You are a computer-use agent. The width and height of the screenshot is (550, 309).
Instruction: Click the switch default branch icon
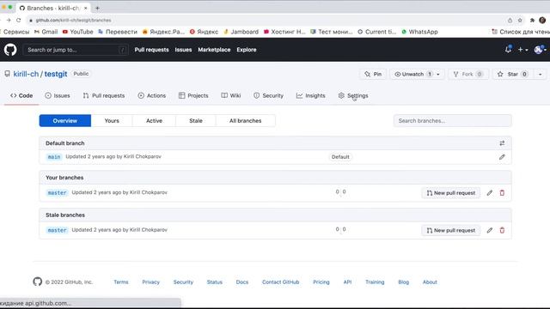[x=502, y=143]
